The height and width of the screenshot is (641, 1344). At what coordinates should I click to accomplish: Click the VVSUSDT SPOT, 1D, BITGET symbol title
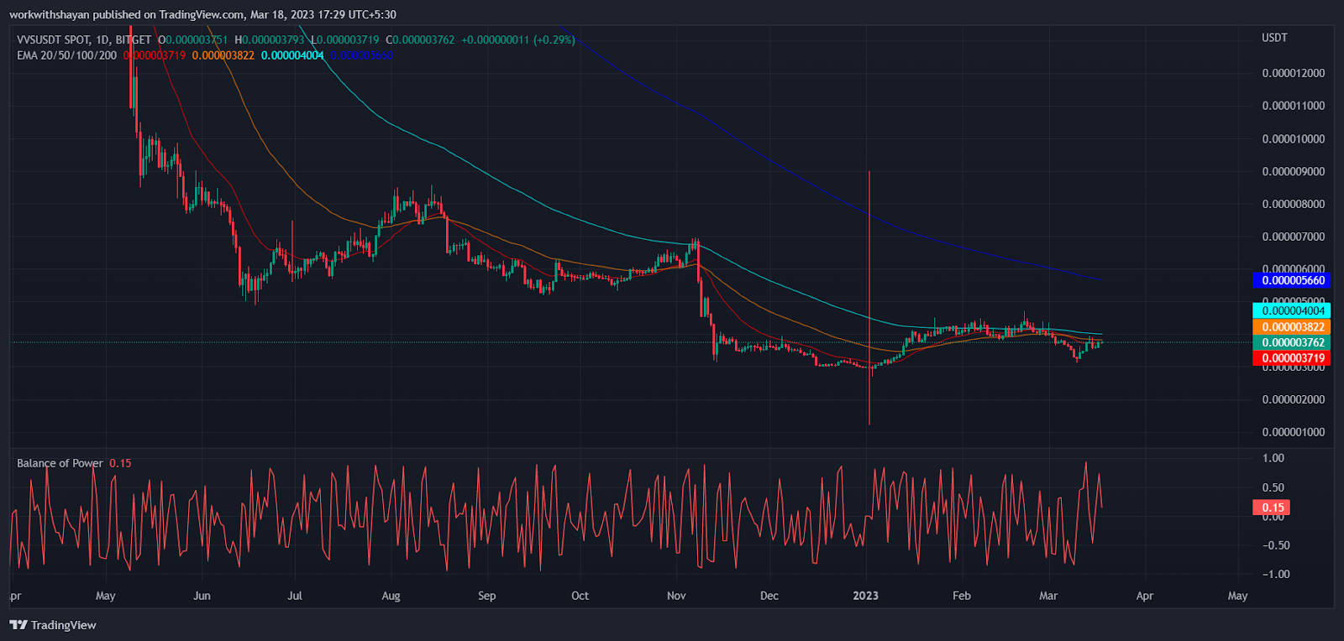pyautogui.click(x=84, y=39)
